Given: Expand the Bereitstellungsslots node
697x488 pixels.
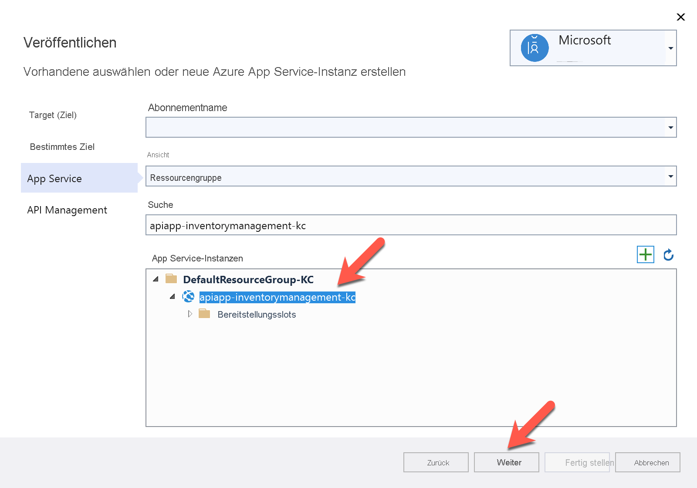Looking at the screenshot, I should pos(190,314).
